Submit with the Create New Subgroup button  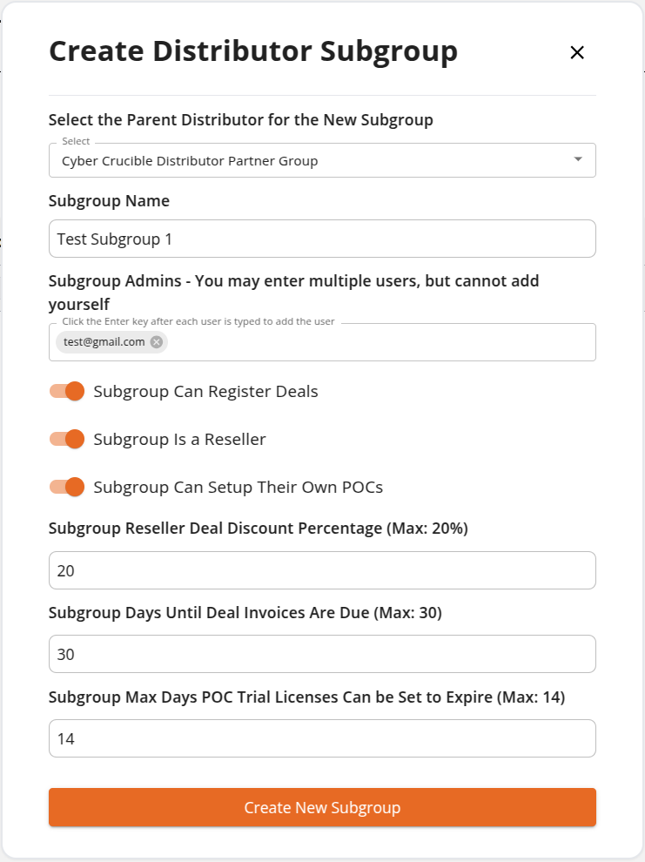pyautogui.click(x=322, y=807)
